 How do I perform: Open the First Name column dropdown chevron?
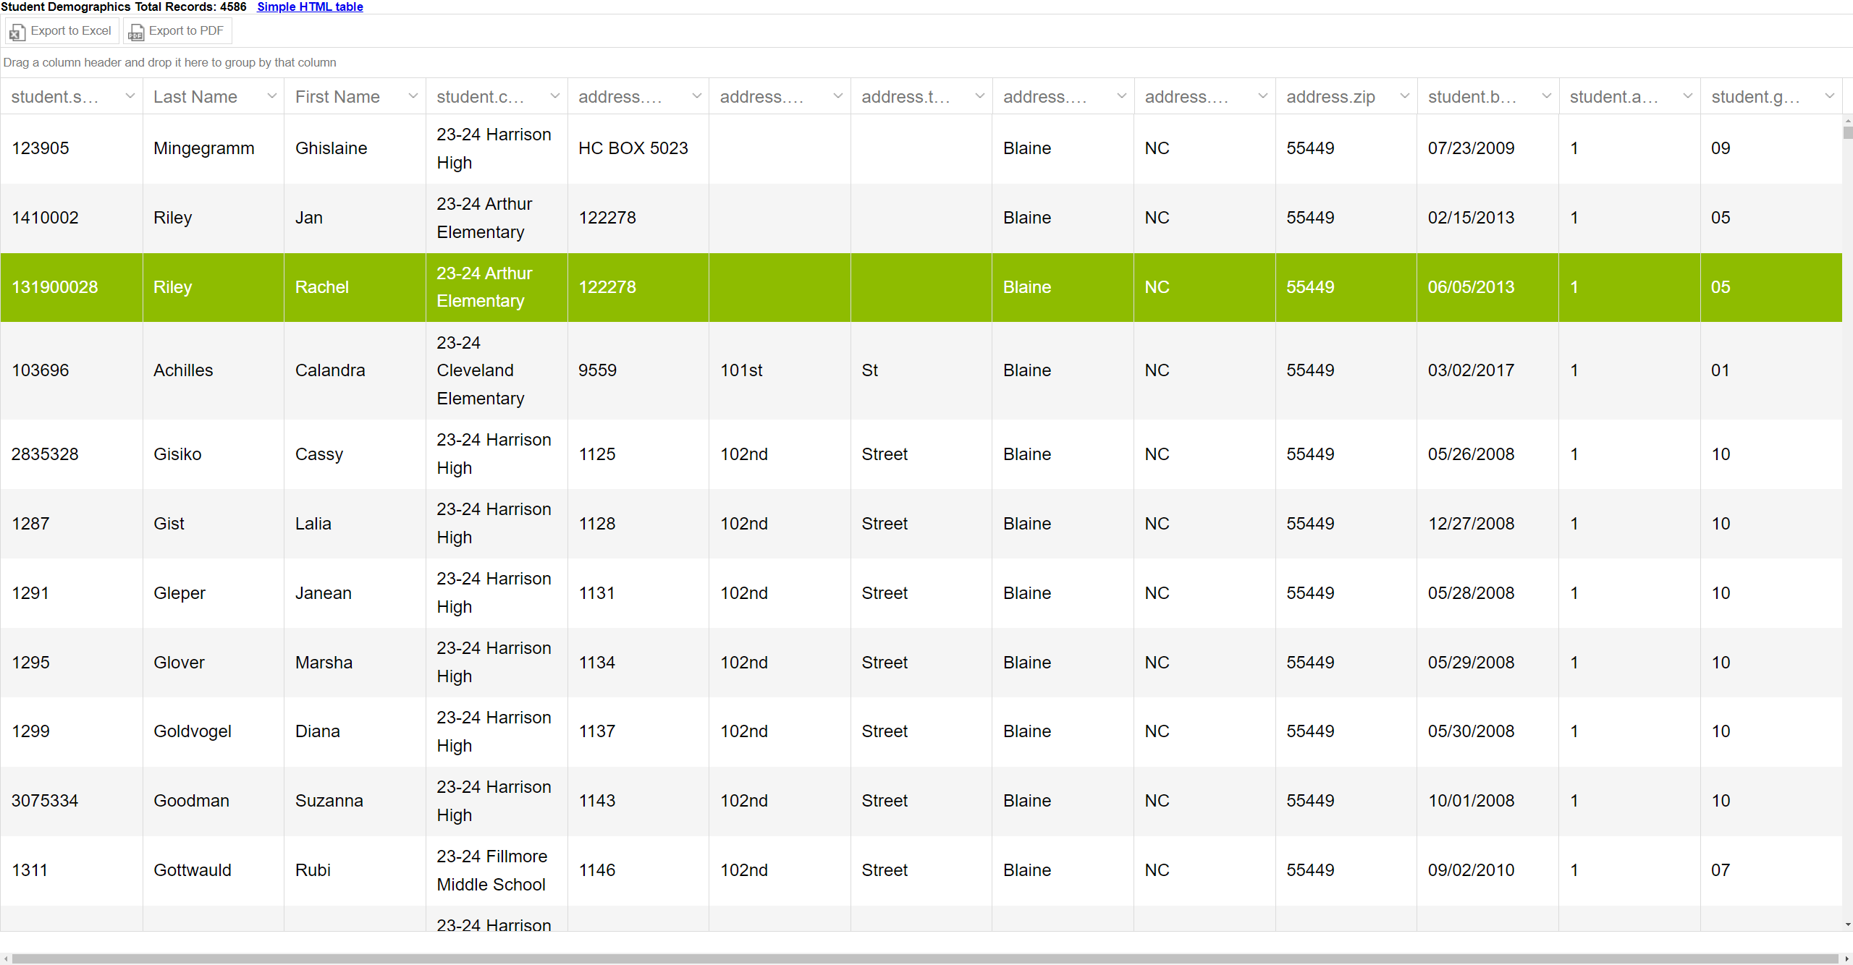click(x=413, y=96)
